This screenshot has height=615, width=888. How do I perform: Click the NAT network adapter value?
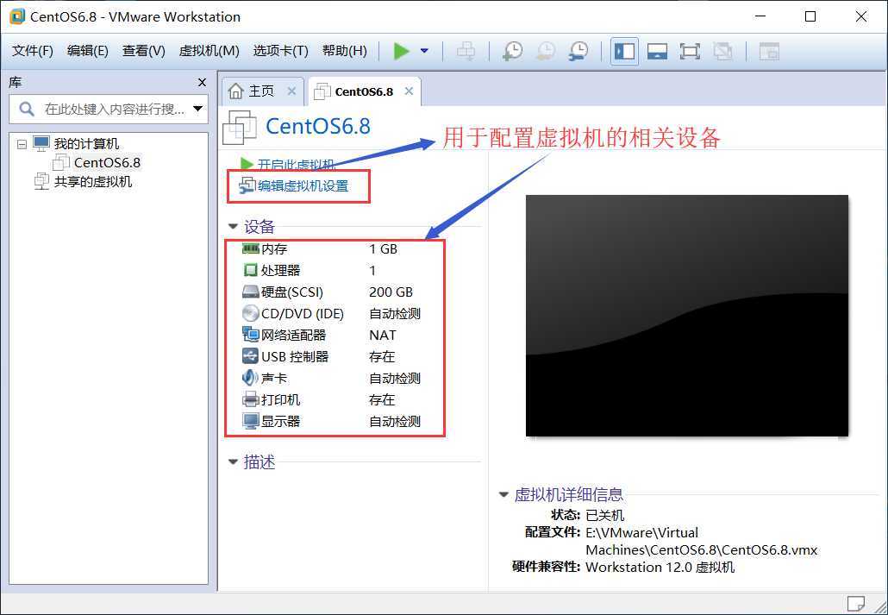pyautogui.click(x=382, y=335)
